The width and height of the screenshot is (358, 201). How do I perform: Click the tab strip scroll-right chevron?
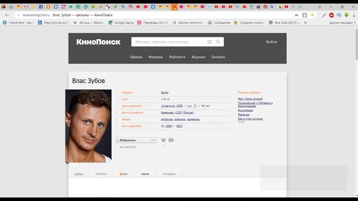click(293, 7)
